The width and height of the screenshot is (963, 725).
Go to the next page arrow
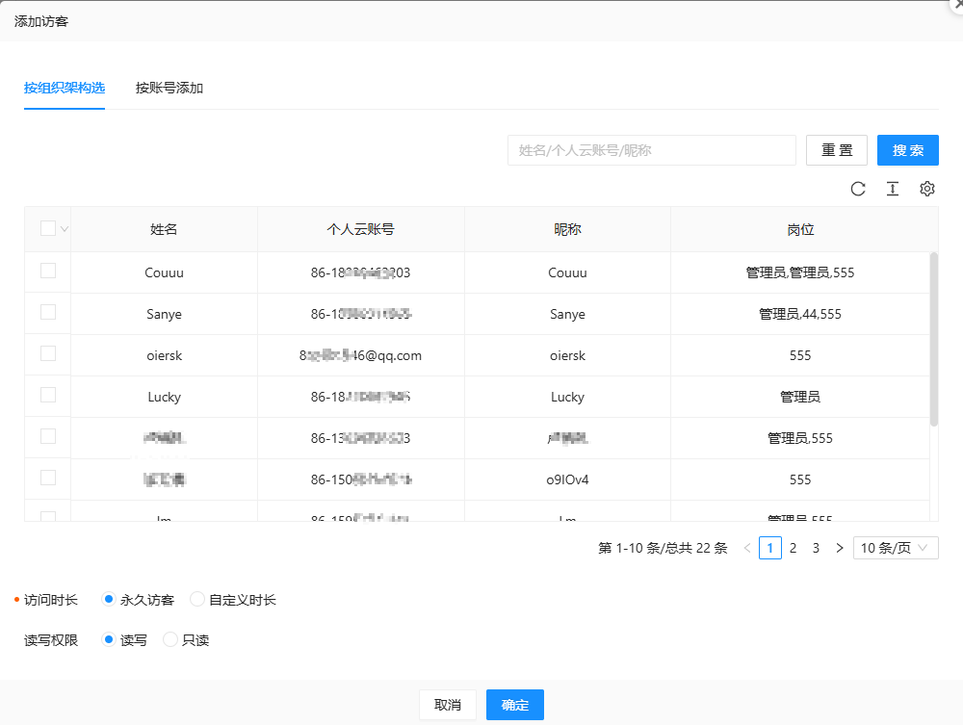[x=840, y=548]
